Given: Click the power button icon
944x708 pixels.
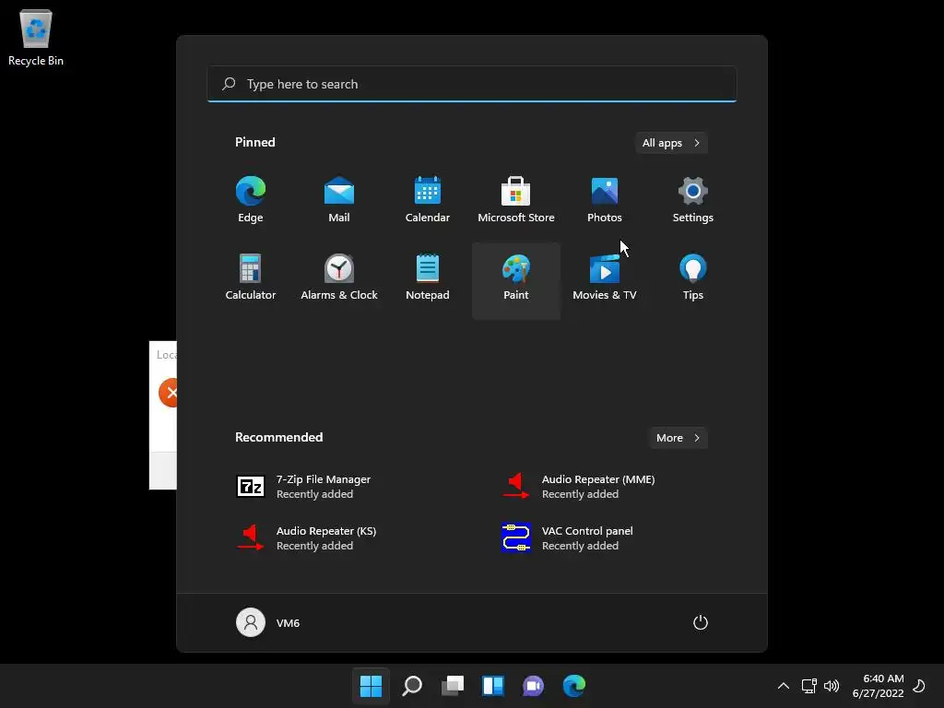Looking at the screenshot, I should [701, 622].
